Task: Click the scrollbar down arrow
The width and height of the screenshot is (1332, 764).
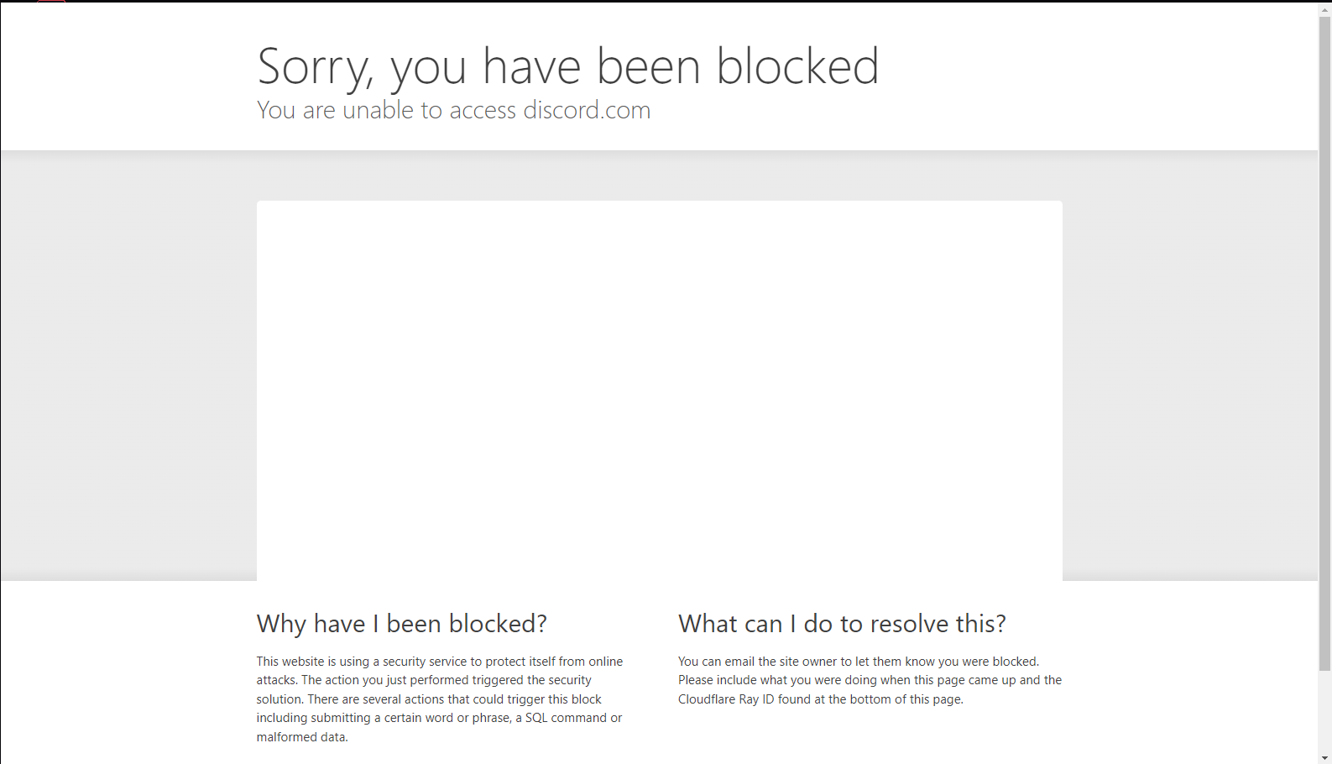Action: point(1325,757)
